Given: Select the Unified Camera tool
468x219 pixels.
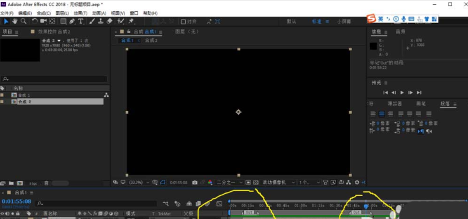Looking at the screenshot, I should (44, 21).
